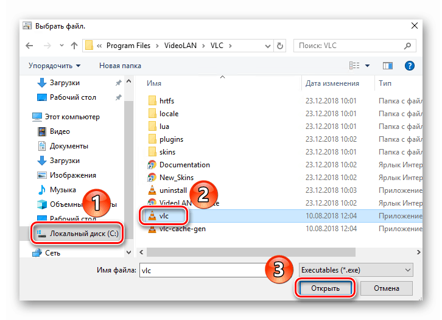The height and width of the screenshot is (320, 442).
Task: Open Executables (*.exe) file type dropdown
Action: [356, 270]
